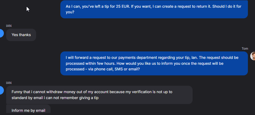The image size is (255, 115).
Task: Click the agent's 'As I can' message bubble
Action: (154, 9)
